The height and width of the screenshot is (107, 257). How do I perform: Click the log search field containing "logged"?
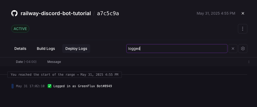pyautogui.click(x=176, y=49)
